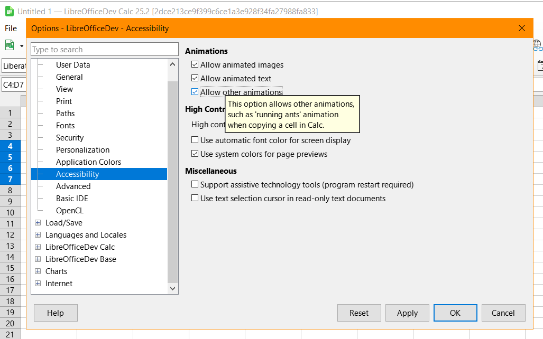The width and height of the screenshot is (543, 339).
Task: Confirm options with OK button
Action: pyautogui.click(x=455, y=313)
